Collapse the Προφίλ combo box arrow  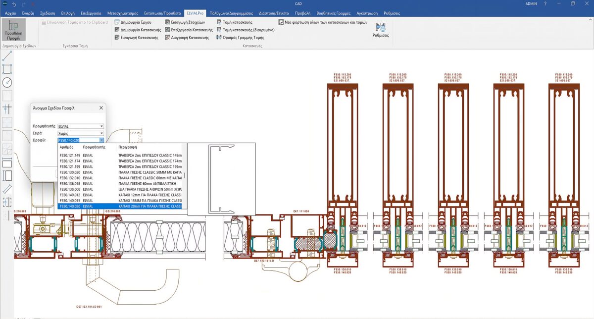(101, 140)
